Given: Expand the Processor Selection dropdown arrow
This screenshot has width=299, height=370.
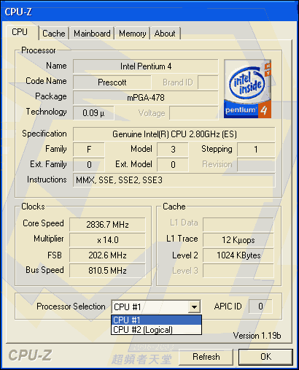Looking at the screenshot, I should [194, 307].
